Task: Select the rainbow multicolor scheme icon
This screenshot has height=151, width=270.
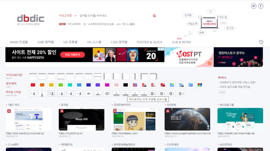Action: pos(200,85)
